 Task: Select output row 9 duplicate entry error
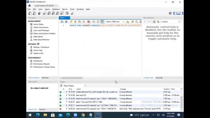tap(119, 109)
